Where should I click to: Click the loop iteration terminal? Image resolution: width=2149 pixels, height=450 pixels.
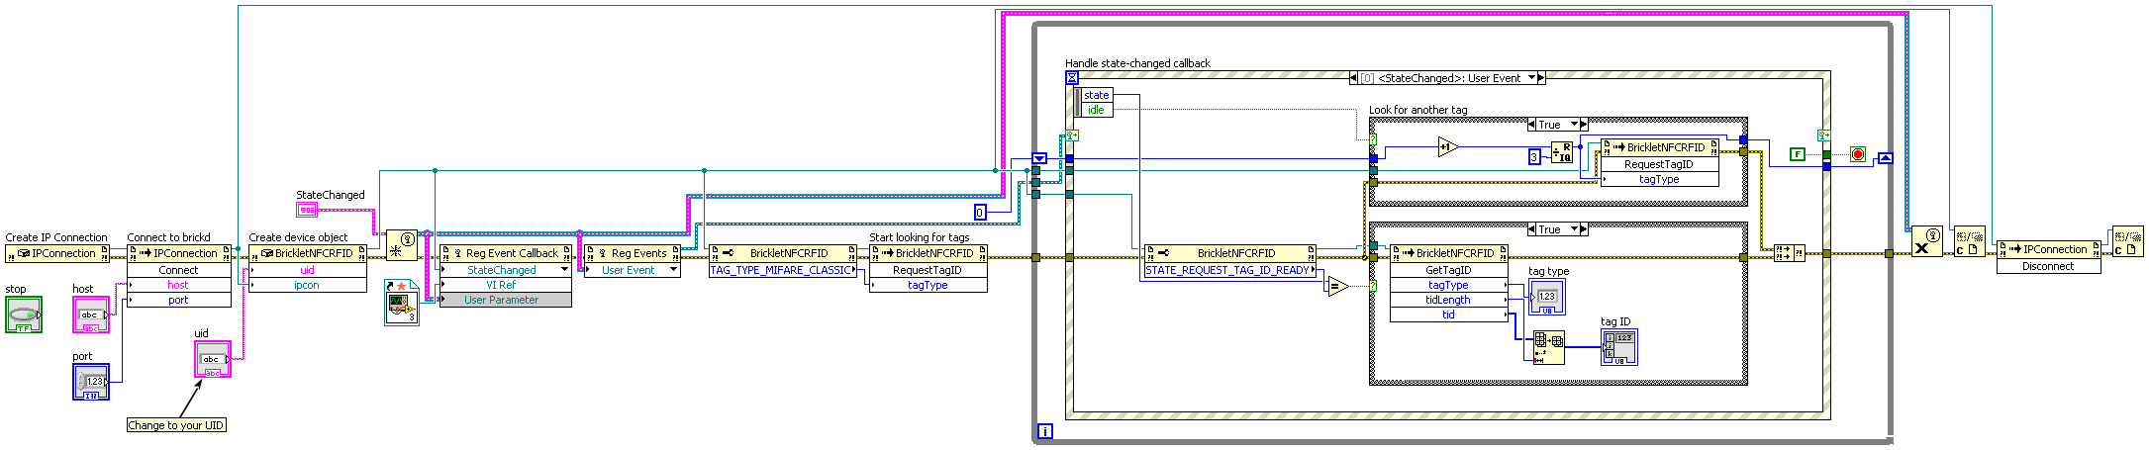(x=1044, y=430)
